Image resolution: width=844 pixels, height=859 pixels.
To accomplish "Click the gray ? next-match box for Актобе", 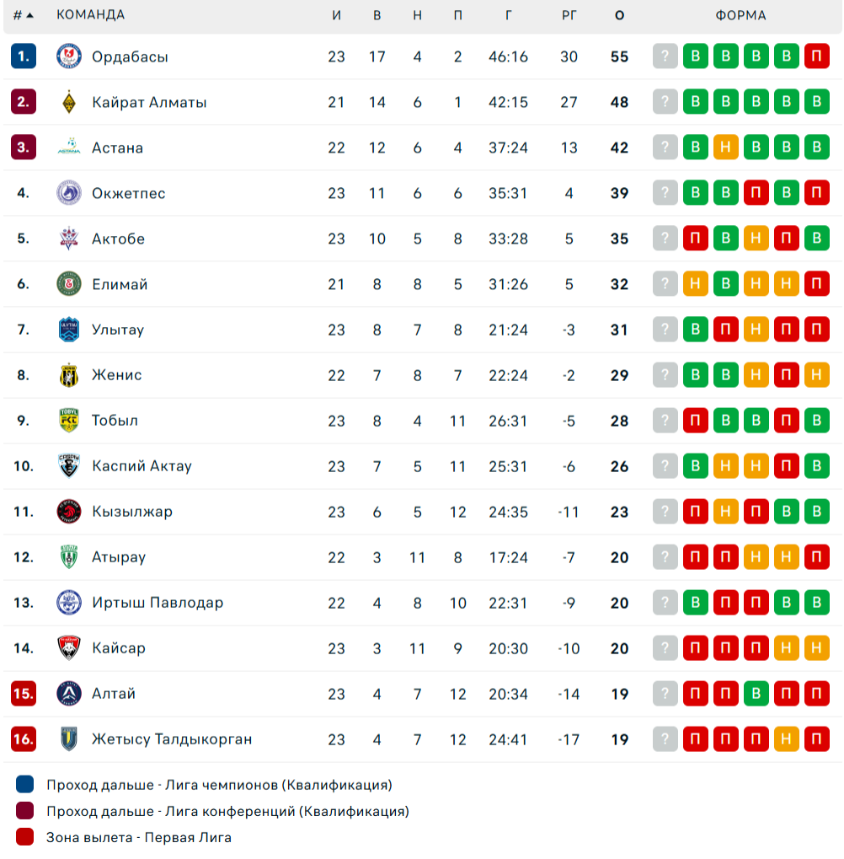I will [665, 238].
